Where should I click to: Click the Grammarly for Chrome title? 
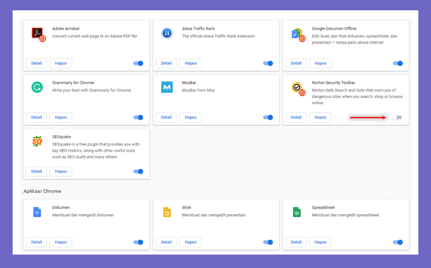coord(73,83)
